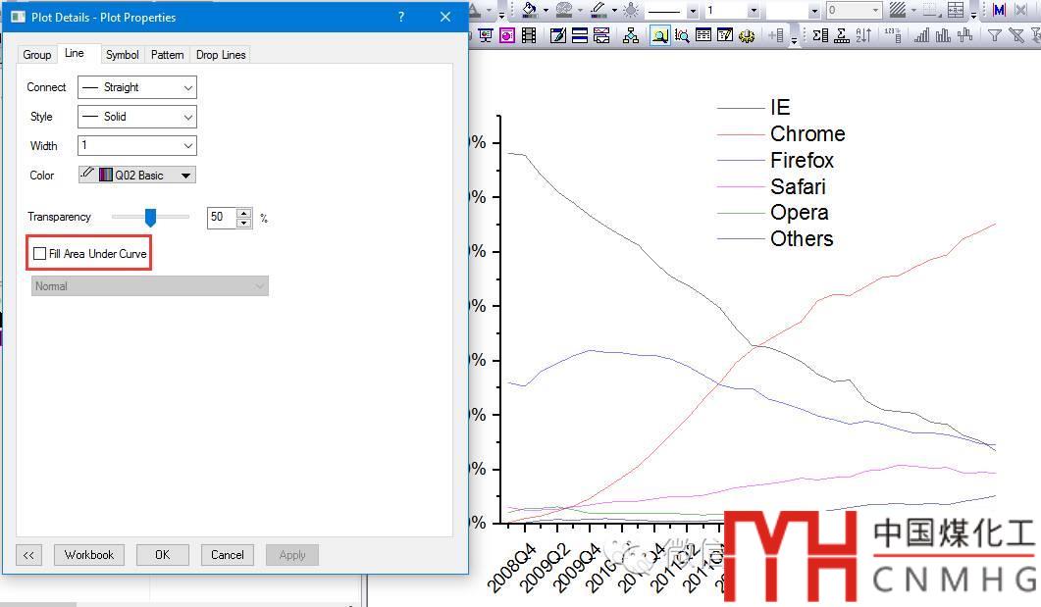Increase transparency with the spinner up arrow
The height and width of the screenshot is (607, 1041).
point(244,213)
